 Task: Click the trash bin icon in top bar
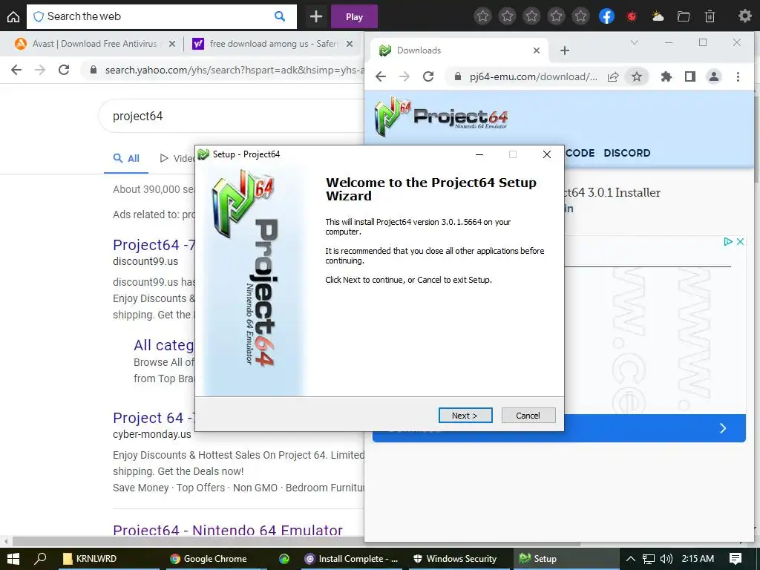(x=710, y=16)
